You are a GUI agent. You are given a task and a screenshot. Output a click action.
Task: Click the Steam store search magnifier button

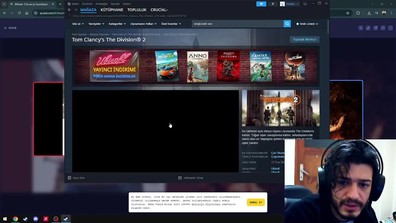pyautogui.click(x=287, y=24)
